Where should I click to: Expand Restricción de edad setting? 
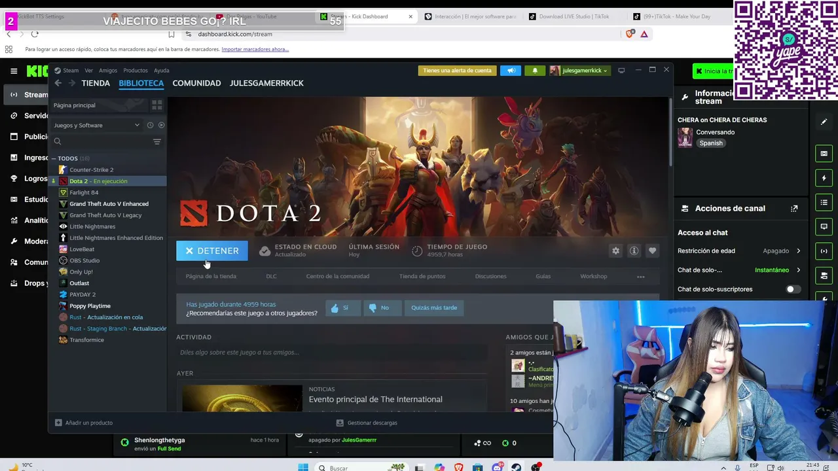pos(798,251)
